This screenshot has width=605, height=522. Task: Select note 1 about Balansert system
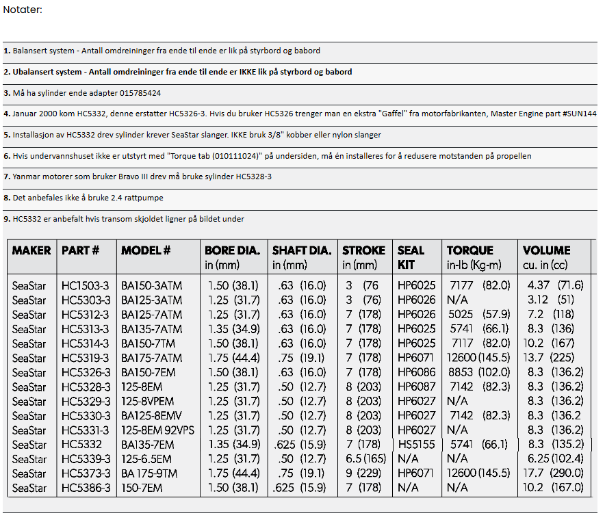162,51
